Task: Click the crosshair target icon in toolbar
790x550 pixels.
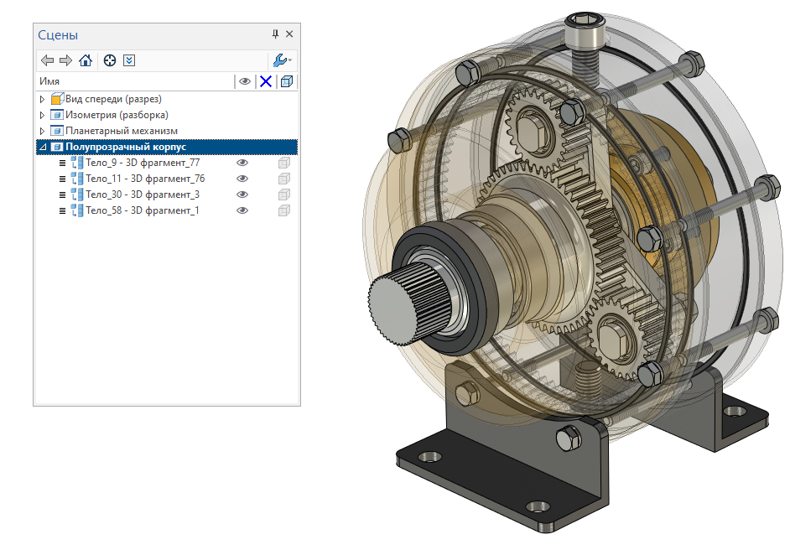Action: pos(109,60)
